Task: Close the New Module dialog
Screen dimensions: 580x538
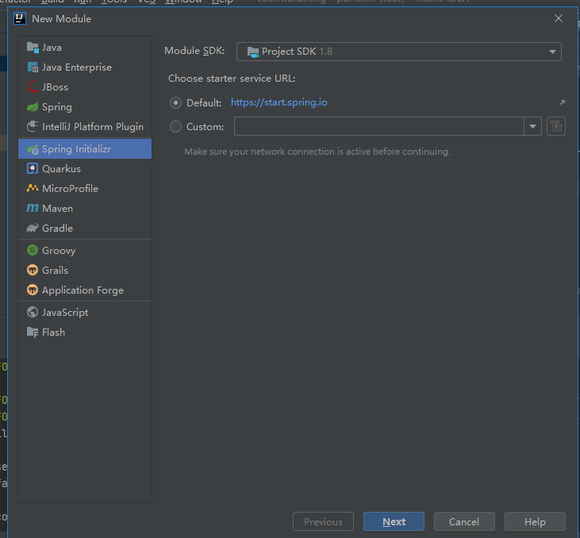Action: coord(559,18)
